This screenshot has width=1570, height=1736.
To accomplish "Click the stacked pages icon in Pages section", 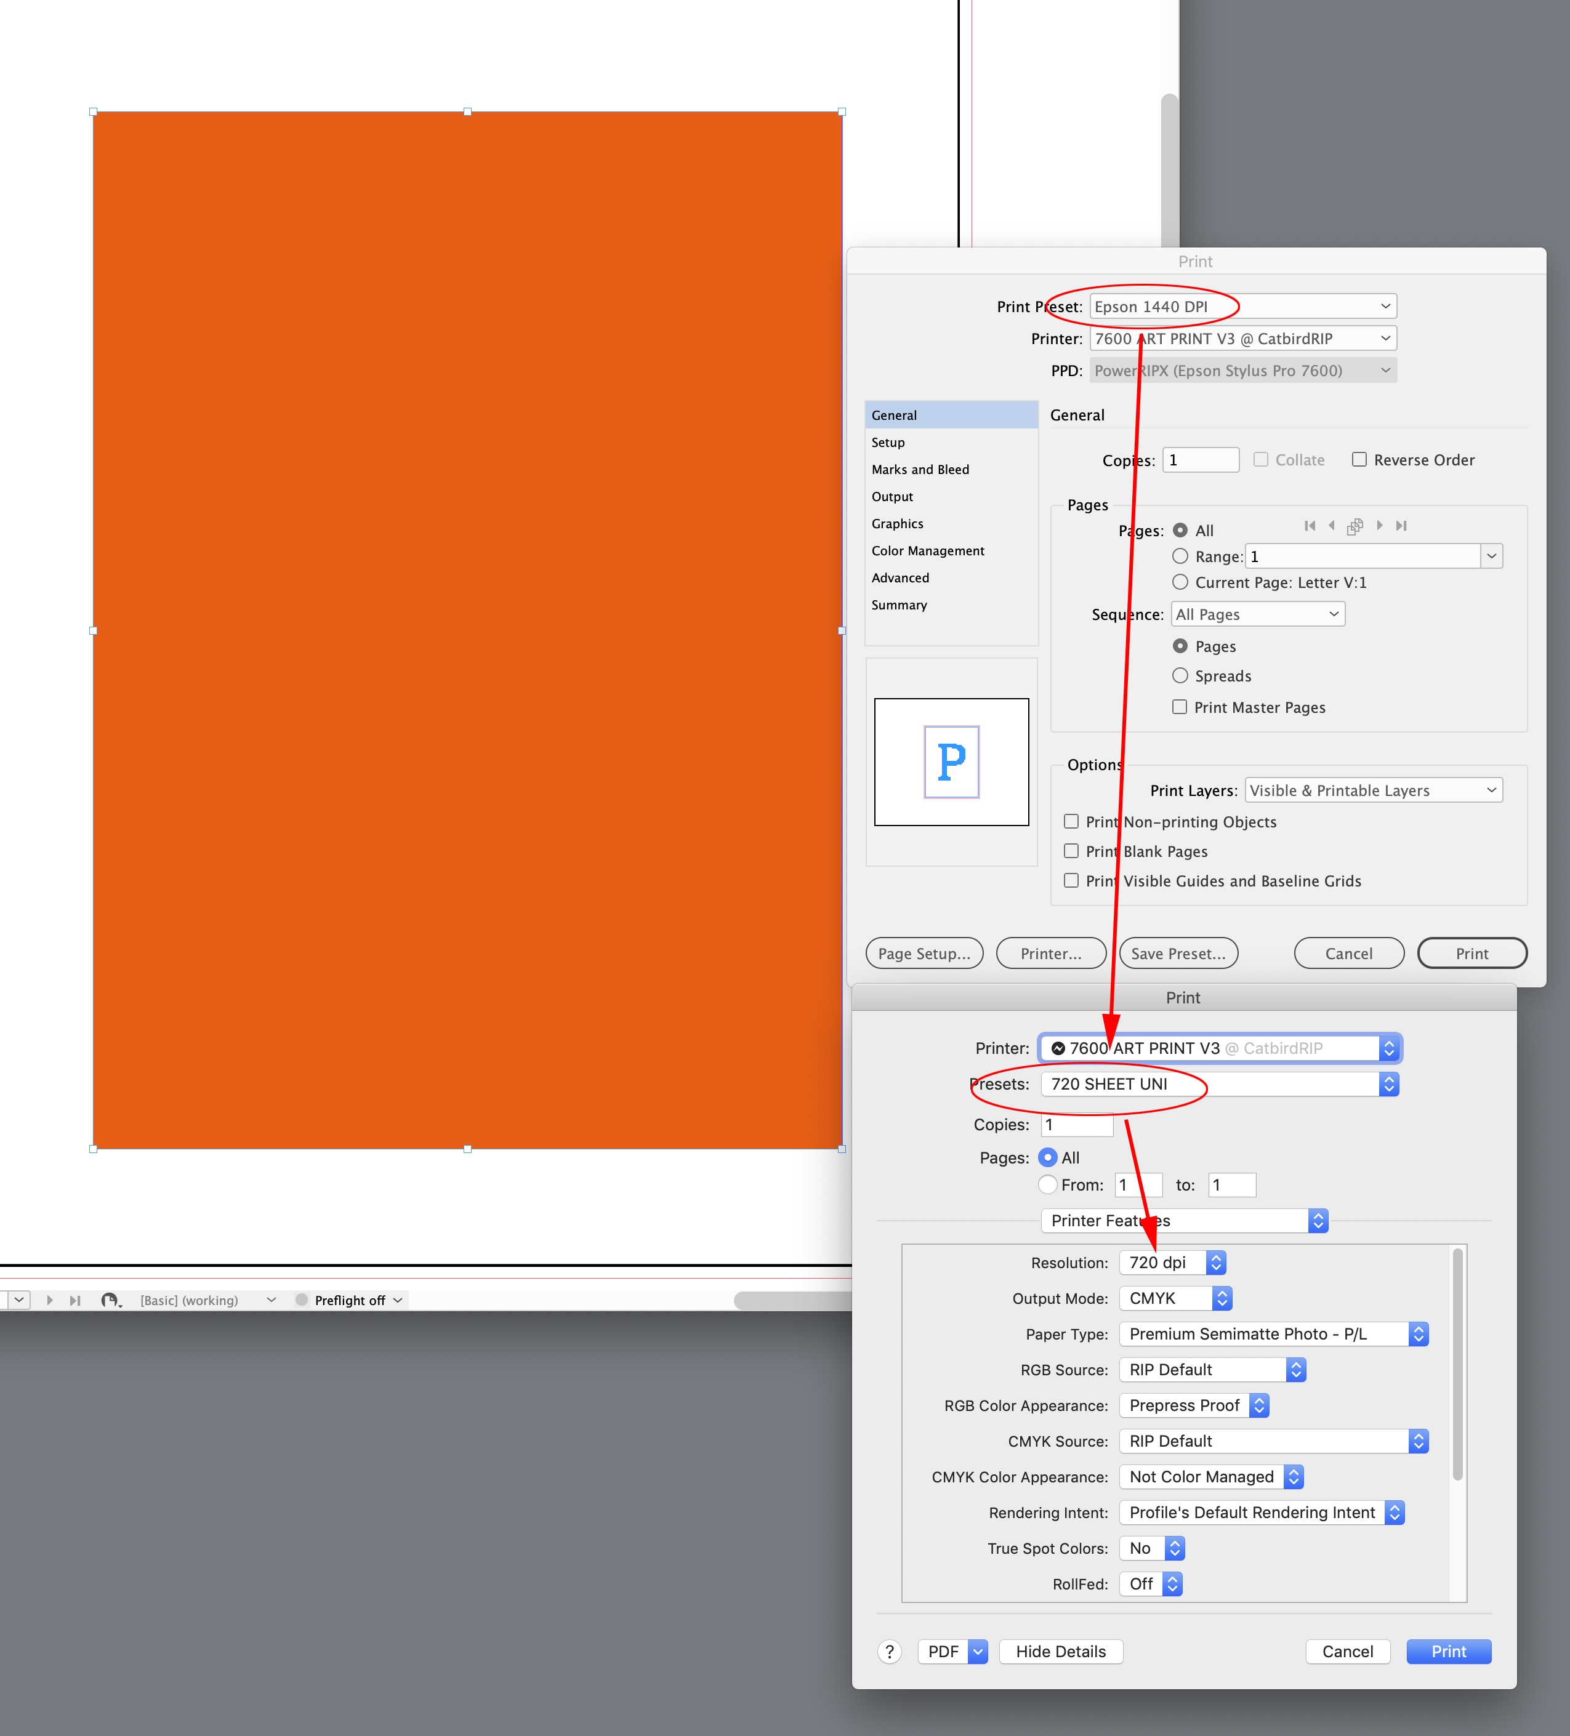I will coord(1355,526).
